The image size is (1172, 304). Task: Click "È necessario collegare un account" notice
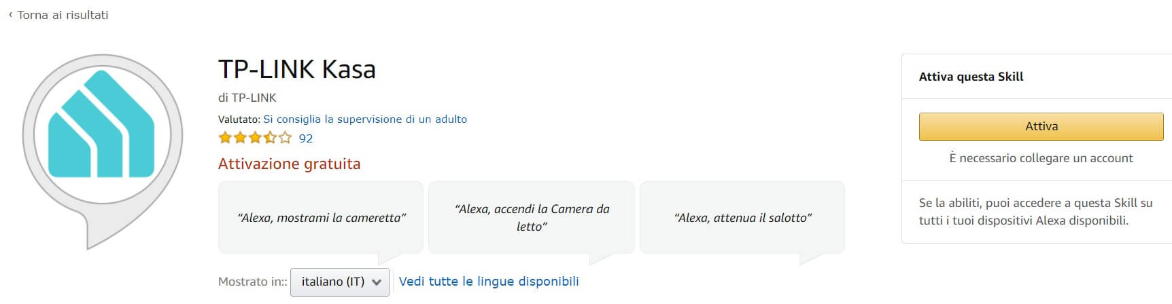coord(1041,158)
